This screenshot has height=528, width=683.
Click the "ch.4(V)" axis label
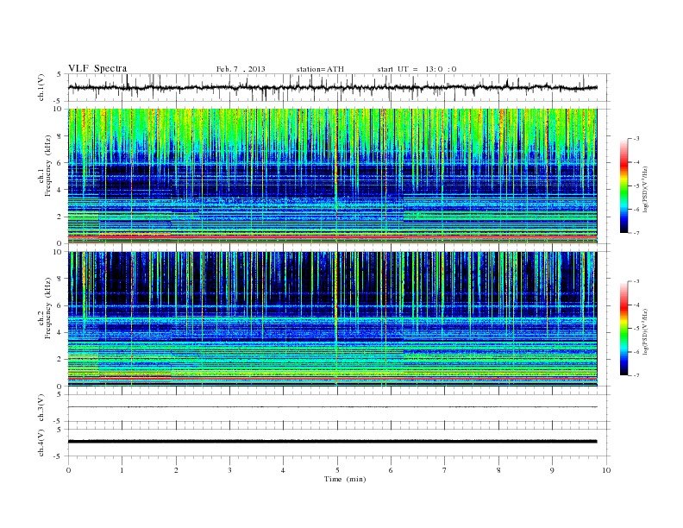point(41,443)
